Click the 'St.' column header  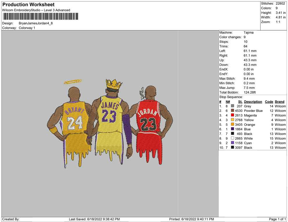[x=240, y=101]
